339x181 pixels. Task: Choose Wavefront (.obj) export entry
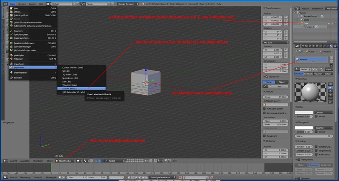pyautogui.click(x=81, y=85)
